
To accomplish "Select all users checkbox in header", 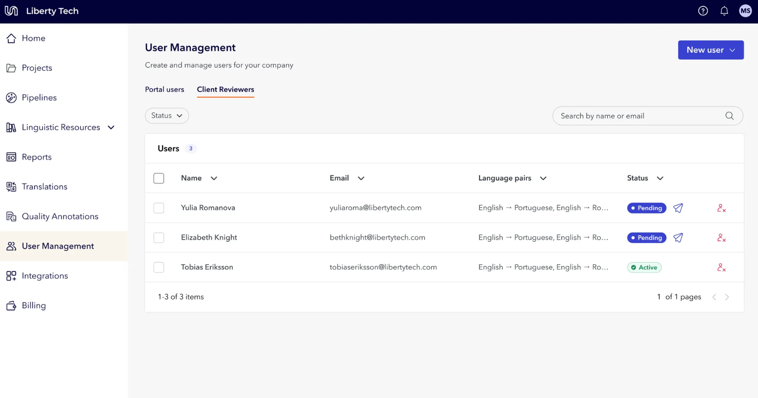I will pos(159,178).
